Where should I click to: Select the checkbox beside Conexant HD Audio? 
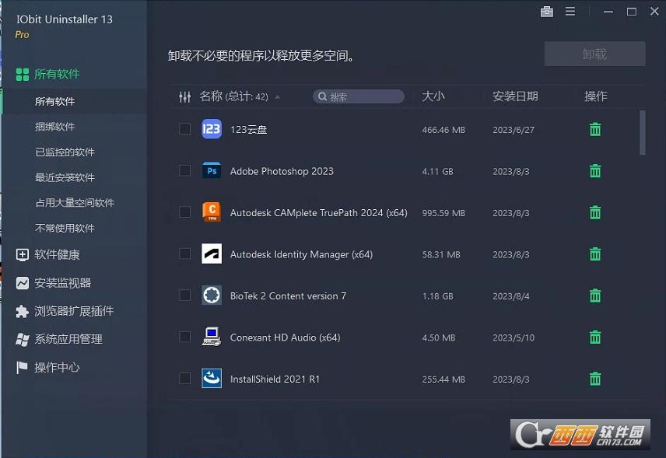pyautogui.click(x=184, y=337)
